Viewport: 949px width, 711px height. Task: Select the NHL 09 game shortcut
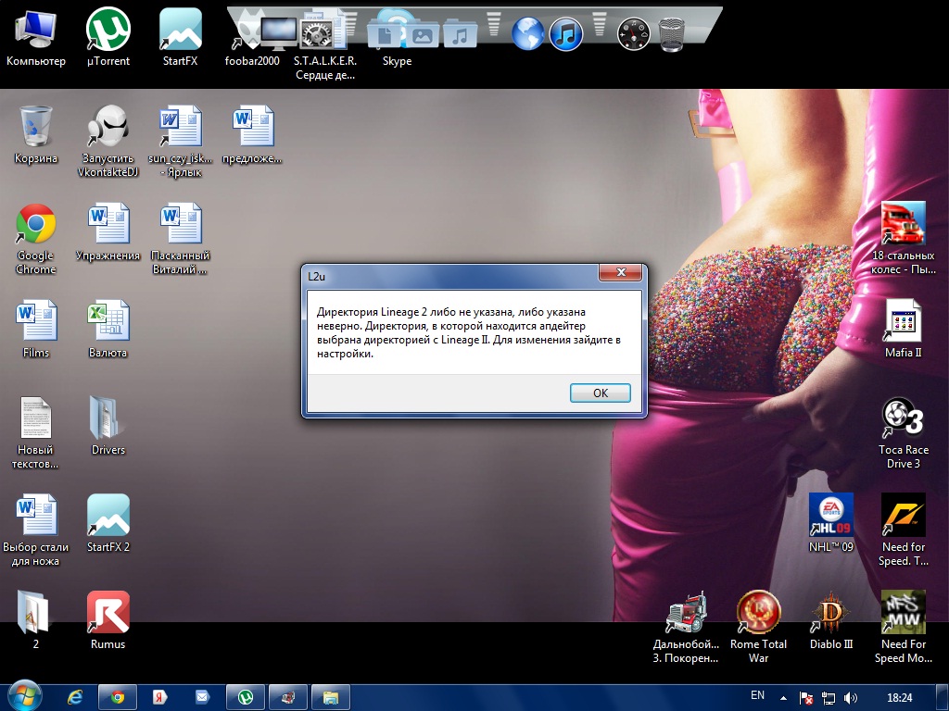click(831, 522)
